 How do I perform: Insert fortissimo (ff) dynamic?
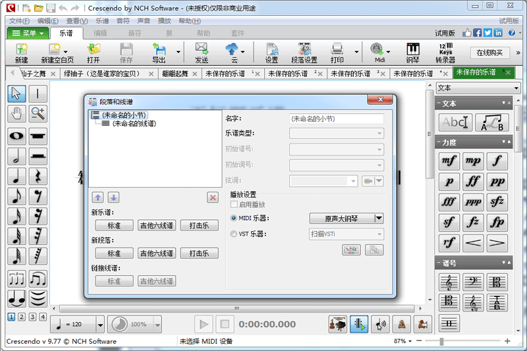pyautogui.click(x=473, y=181)
